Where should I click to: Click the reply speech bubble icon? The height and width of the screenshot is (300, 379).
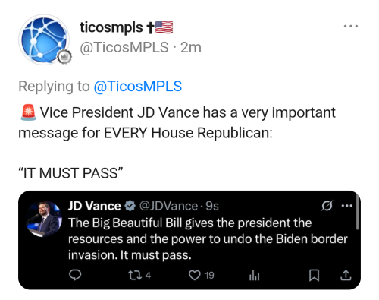pyautogui.click(x=75, y=275)
